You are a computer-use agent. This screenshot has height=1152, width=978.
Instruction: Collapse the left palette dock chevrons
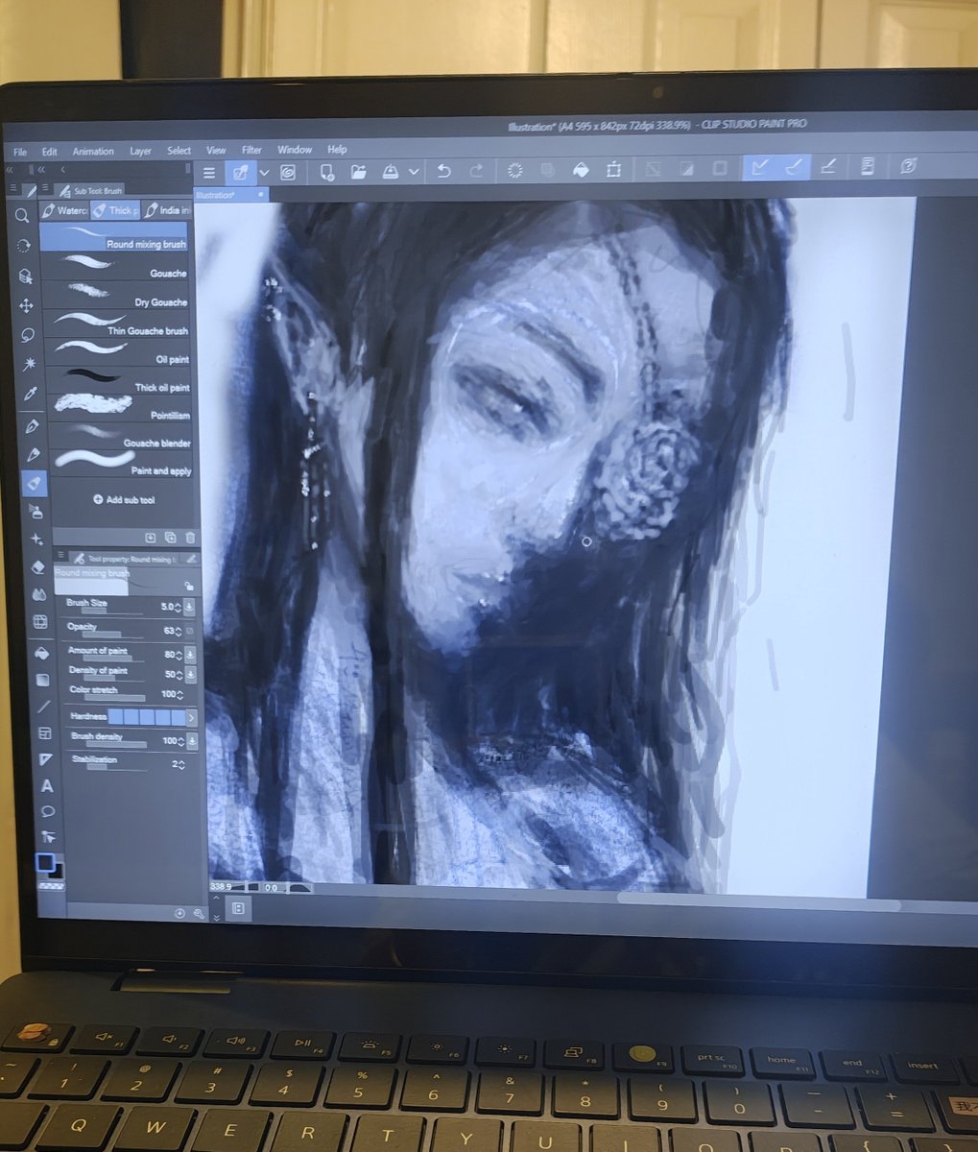(x=10, y=169)
